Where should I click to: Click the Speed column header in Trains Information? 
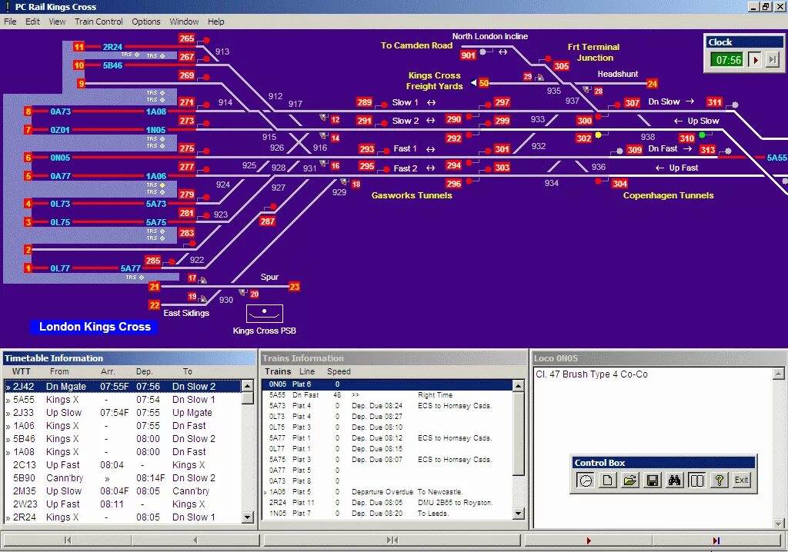(339, 371)
